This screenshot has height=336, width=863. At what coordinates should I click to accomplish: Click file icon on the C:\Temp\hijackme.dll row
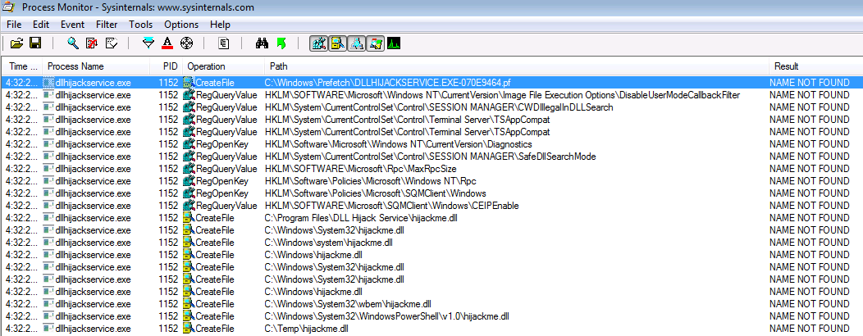click(x=189, y=329)
